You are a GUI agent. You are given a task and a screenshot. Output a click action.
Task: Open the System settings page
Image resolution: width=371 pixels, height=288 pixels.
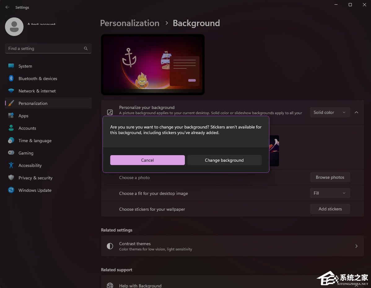tap(48, 66)
